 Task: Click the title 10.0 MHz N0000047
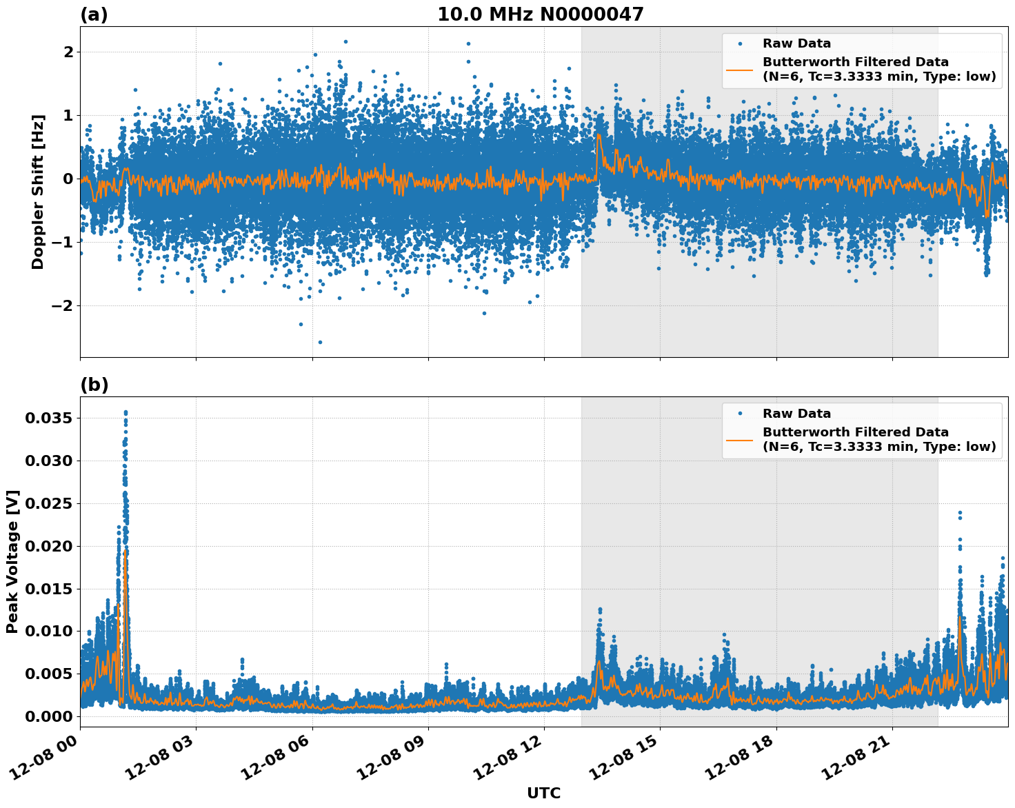click(x=539, y=14)
